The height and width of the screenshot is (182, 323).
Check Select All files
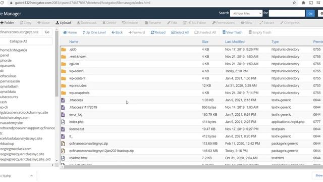180,32
